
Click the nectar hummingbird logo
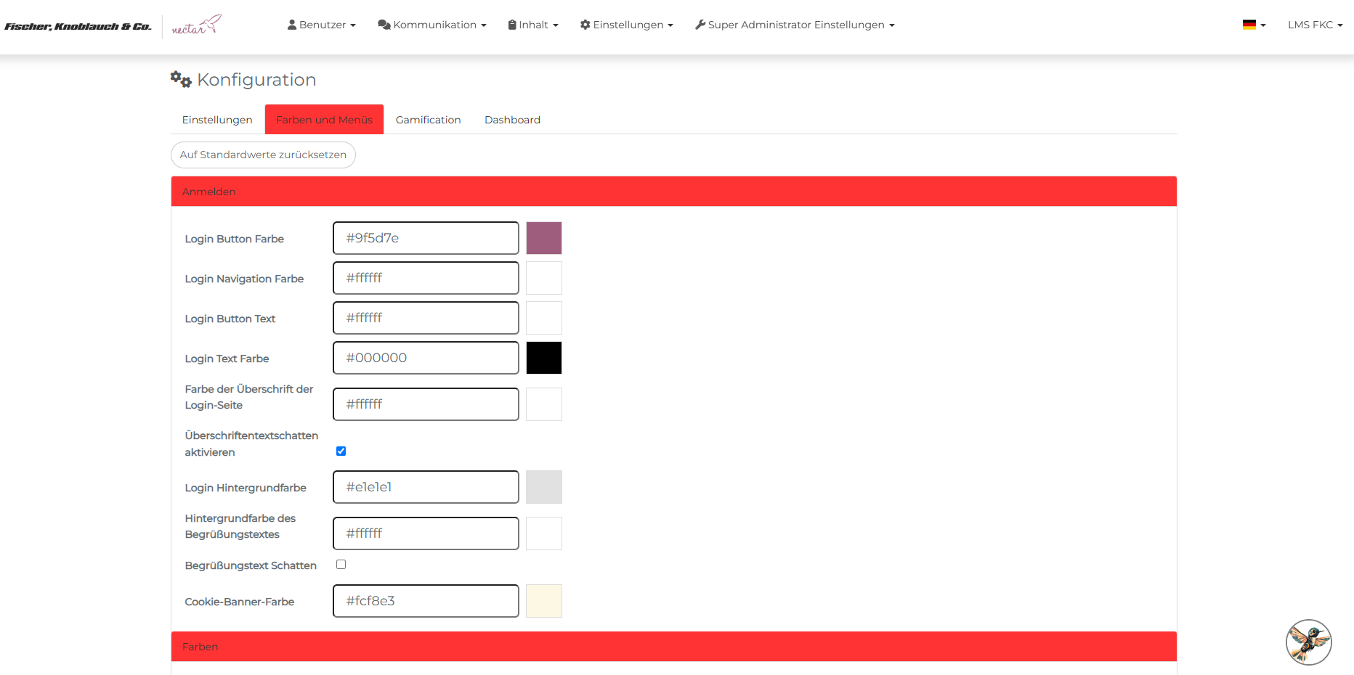[196, 25]
